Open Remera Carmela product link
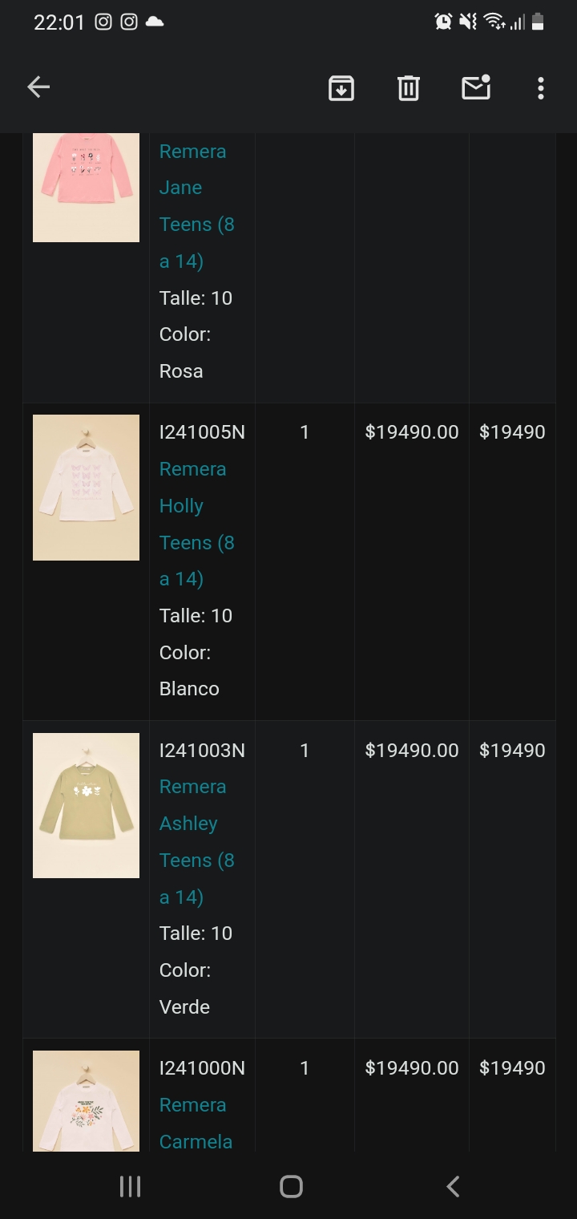 click(196, 1123)
